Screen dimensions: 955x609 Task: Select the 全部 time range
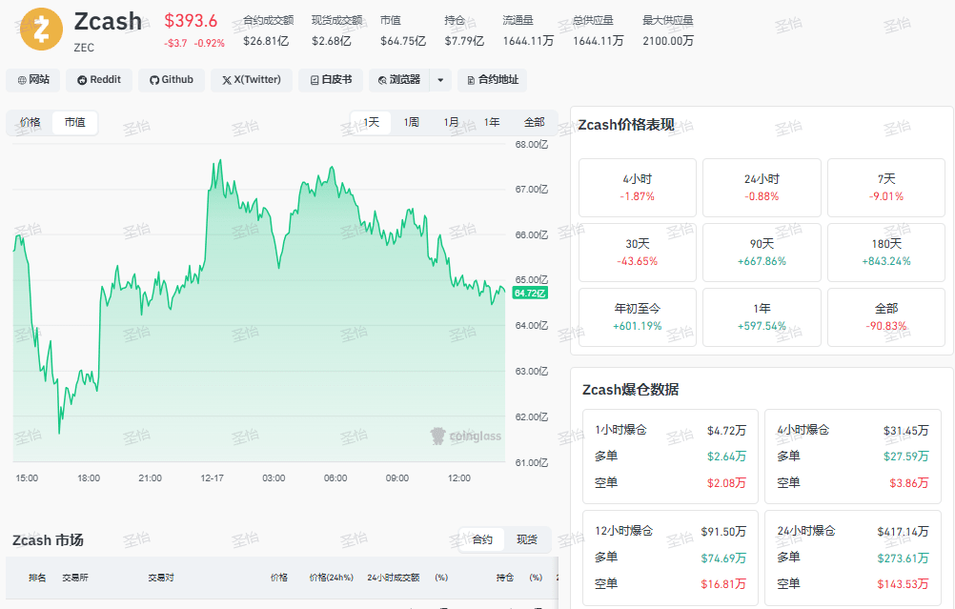[x=534, y=122]
